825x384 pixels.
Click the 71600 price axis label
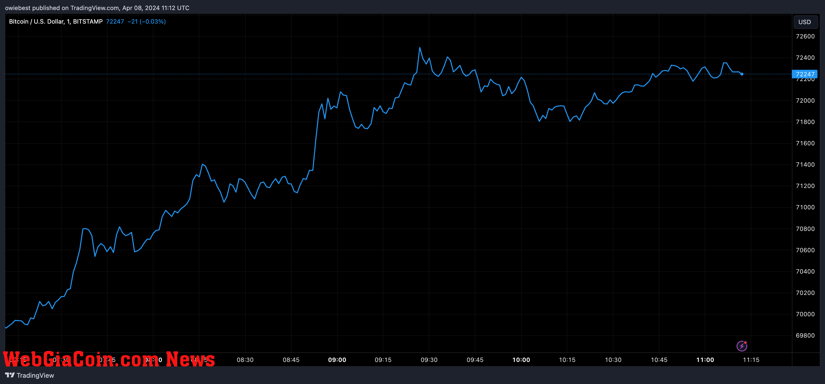[x=805, y=143]
